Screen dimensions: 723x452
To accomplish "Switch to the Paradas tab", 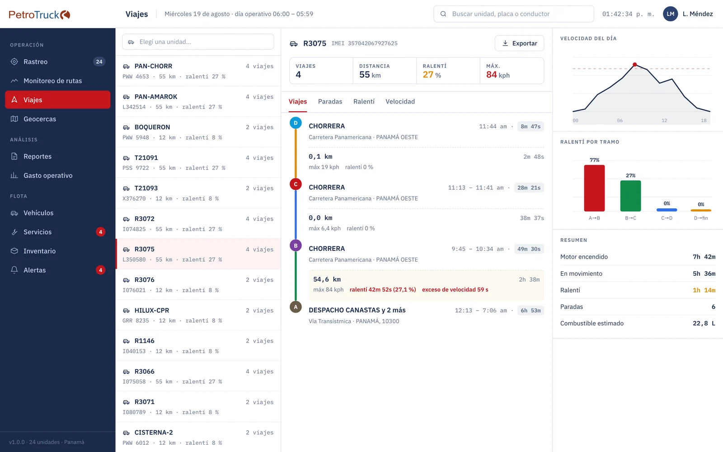I will click(x=330, y=102).
